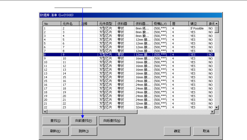Click the horizontal scrollbar right arrow
The width and height of the screenshot is (247, 140).
212,112
